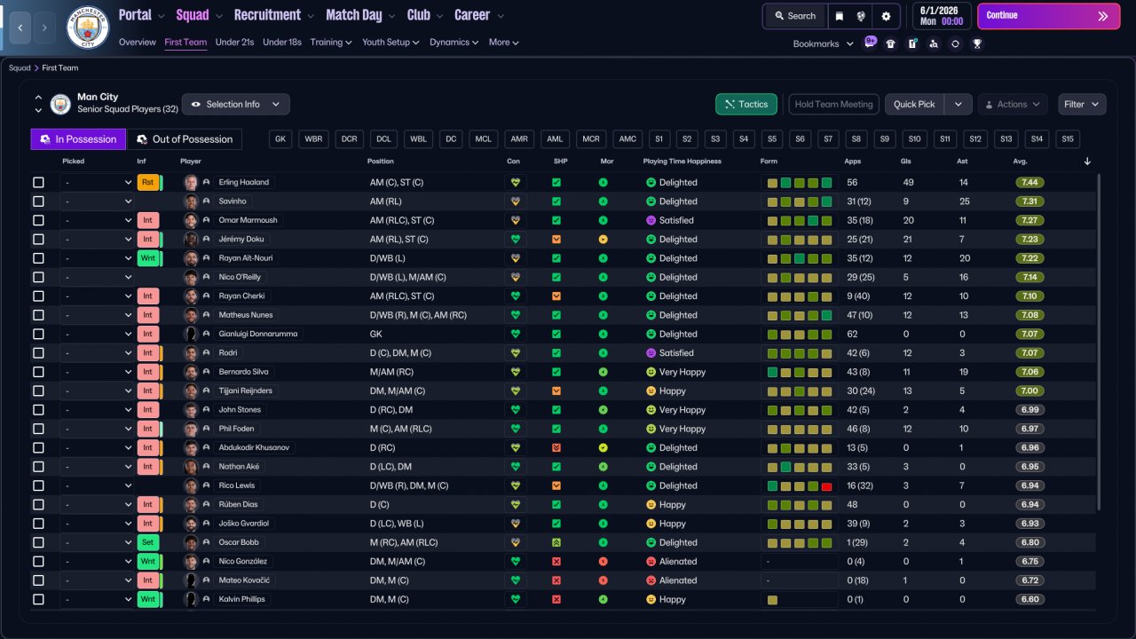
Task: Expand the Filter dropdown
Action: 1082,105
